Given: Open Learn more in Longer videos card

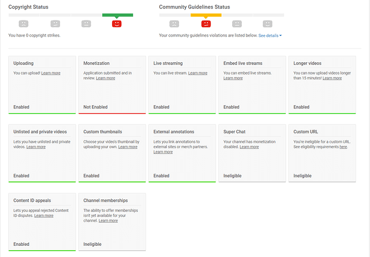Looking at the screenshot, I should click(332, 78).
